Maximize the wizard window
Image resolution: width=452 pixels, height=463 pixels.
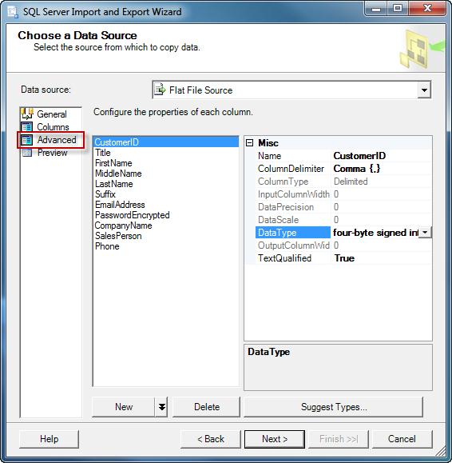[x=398, y=8]
